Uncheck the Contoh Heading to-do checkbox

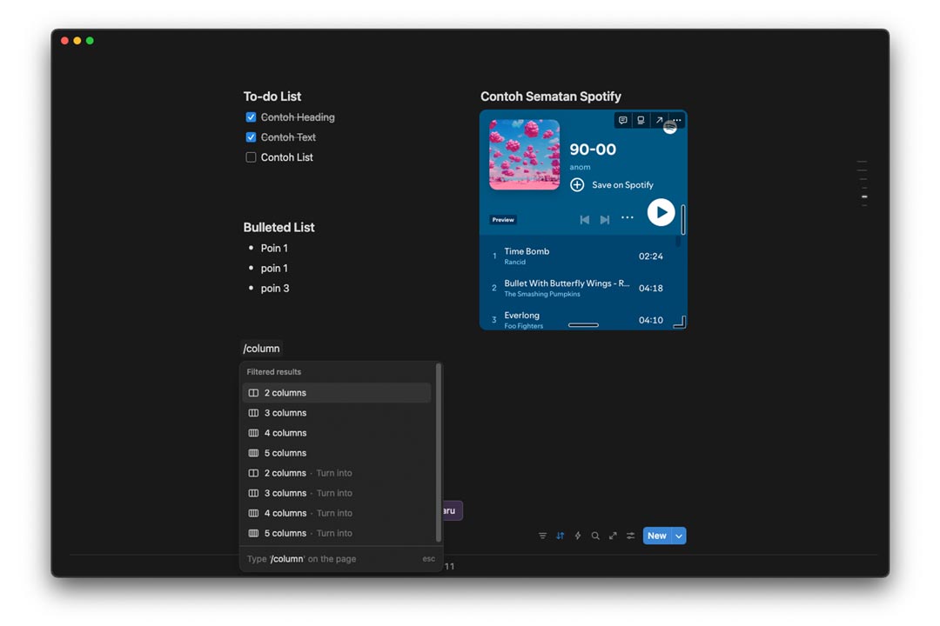[251, 117]
